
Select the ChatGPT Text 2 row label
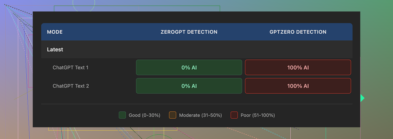pos(71,86)
